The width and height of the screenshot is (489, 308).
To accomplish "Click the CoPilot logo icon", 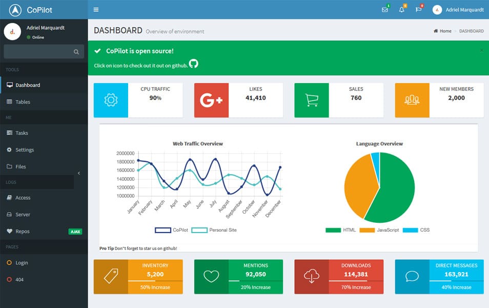I will click(x=15, y=10).
